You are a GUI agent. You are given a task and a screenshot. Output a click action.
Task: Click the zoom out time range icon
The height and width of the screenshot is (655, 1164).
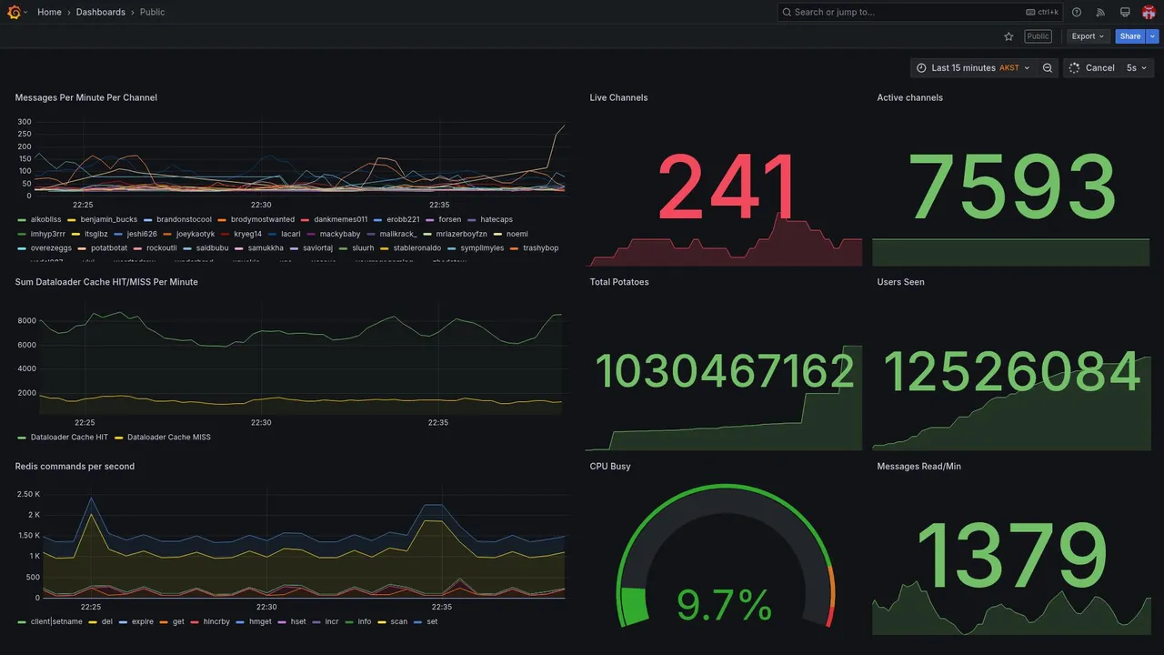pos(1048,68)
